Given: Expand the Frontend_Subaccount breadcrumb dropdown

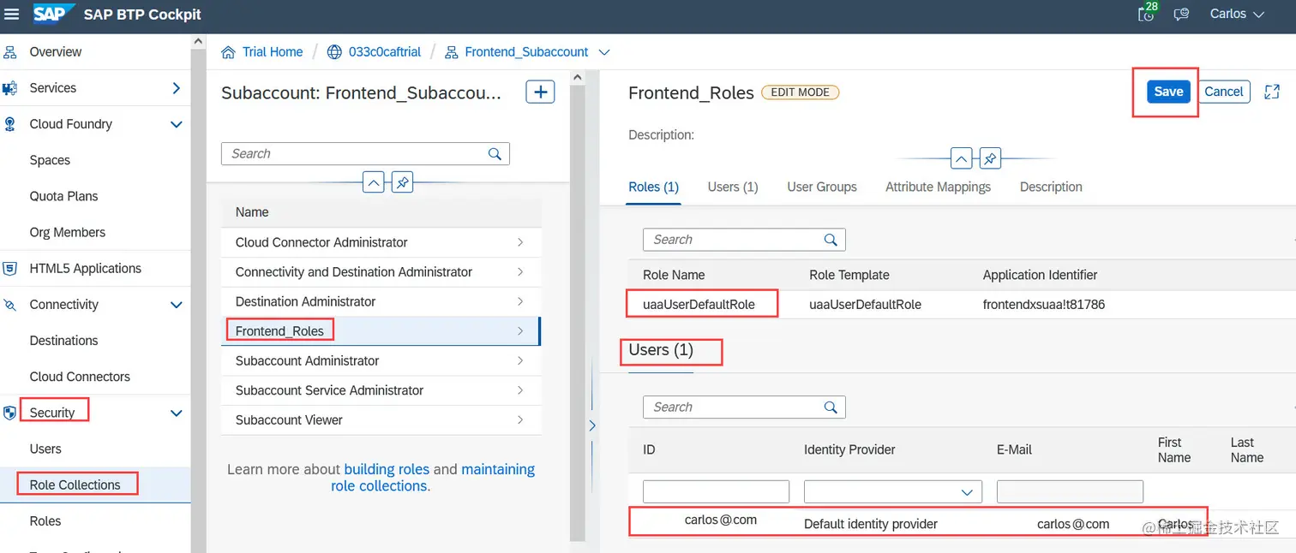Looking at the screenshot, I should coord(603,52).
